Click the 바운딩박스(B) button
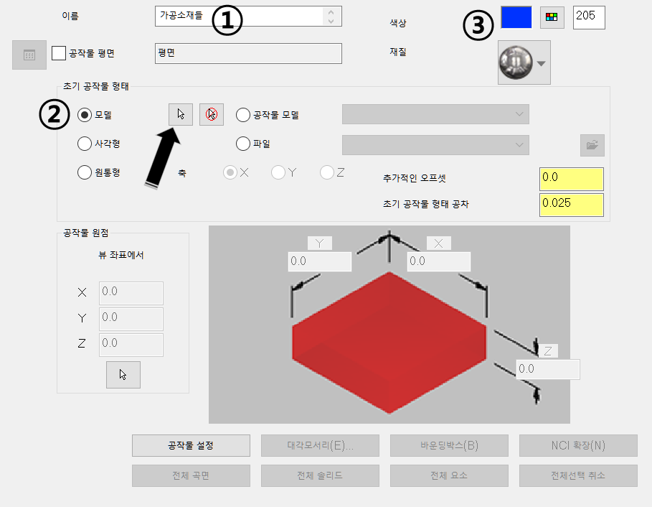652x507 pixels. [449, 445]
